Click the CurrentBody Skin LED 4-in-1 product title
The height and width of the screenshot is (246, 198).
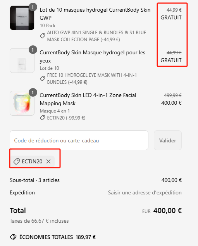(88, 99)
